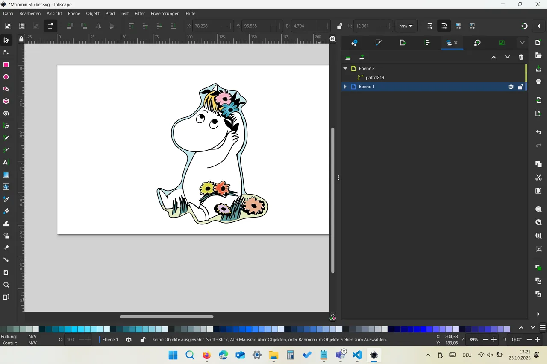Click the Undo arrow in right toolbar
Viewport: 547px width, 364px height.
[538, 132]
